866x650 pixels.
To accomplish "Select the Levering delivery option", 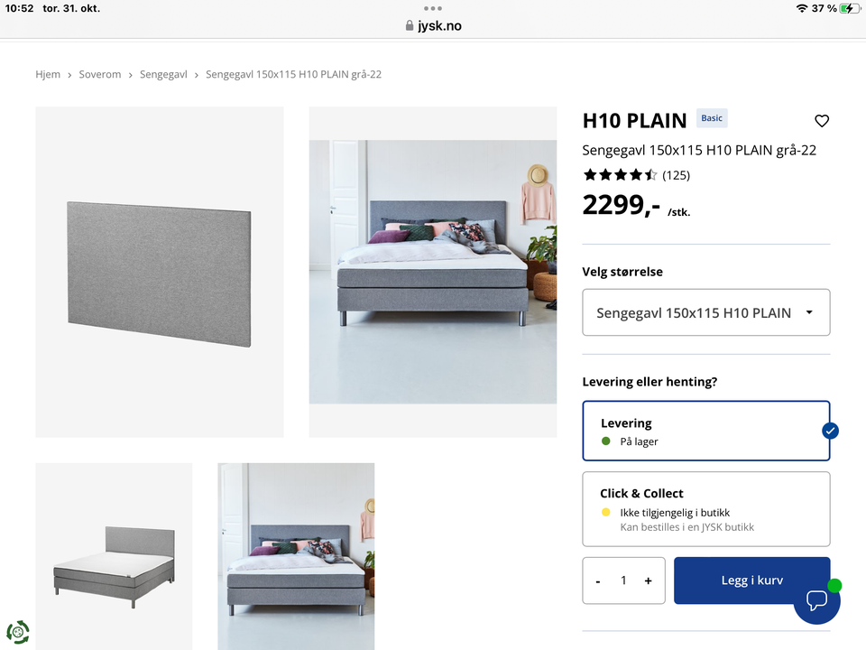I will (x=705, y=431).
